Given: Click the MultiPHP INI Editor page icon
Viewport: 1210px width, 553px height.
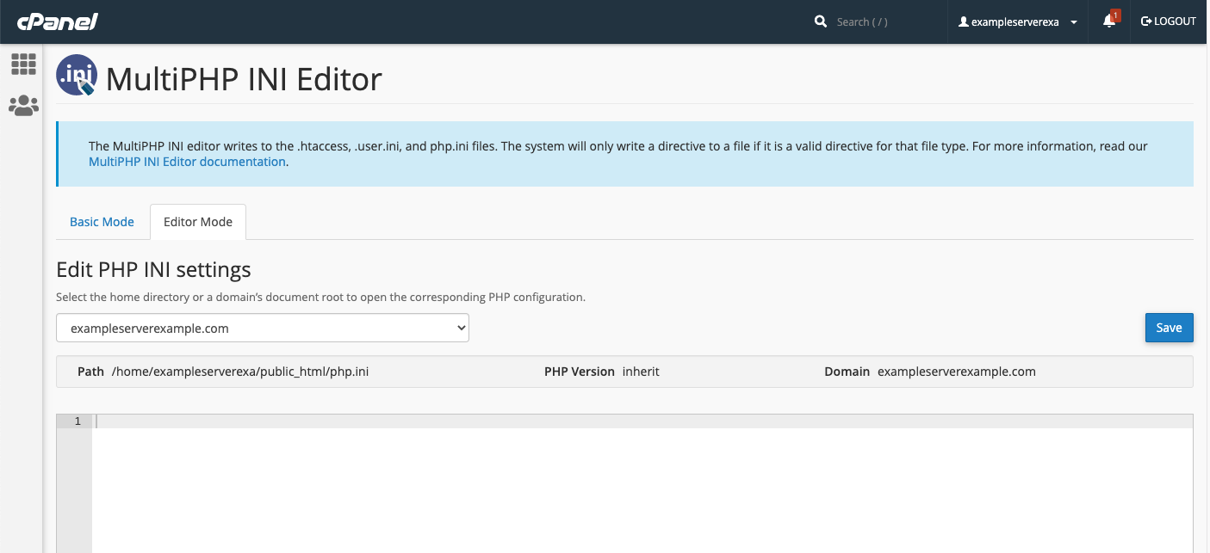Looking at the screenshot, I should 77,76.
